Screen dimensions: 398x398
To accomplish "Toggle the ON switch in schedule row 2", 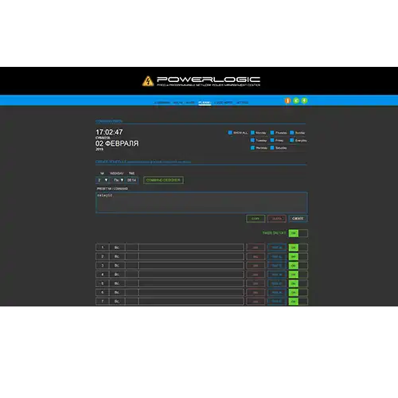I will pyautogui.click(x=298, y=256).
